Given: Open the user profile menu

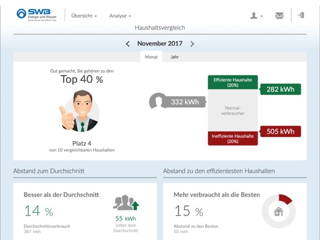Looking at the screenshot, I should (256, 16).
